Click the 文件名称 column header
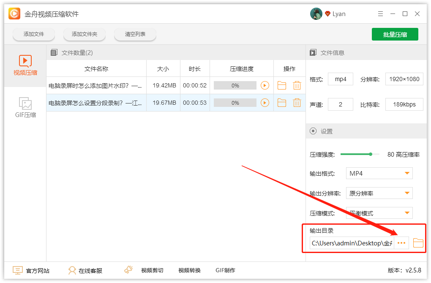Image resolution: width=431 pixels, height=283 pixels. [x=96, y=69]
